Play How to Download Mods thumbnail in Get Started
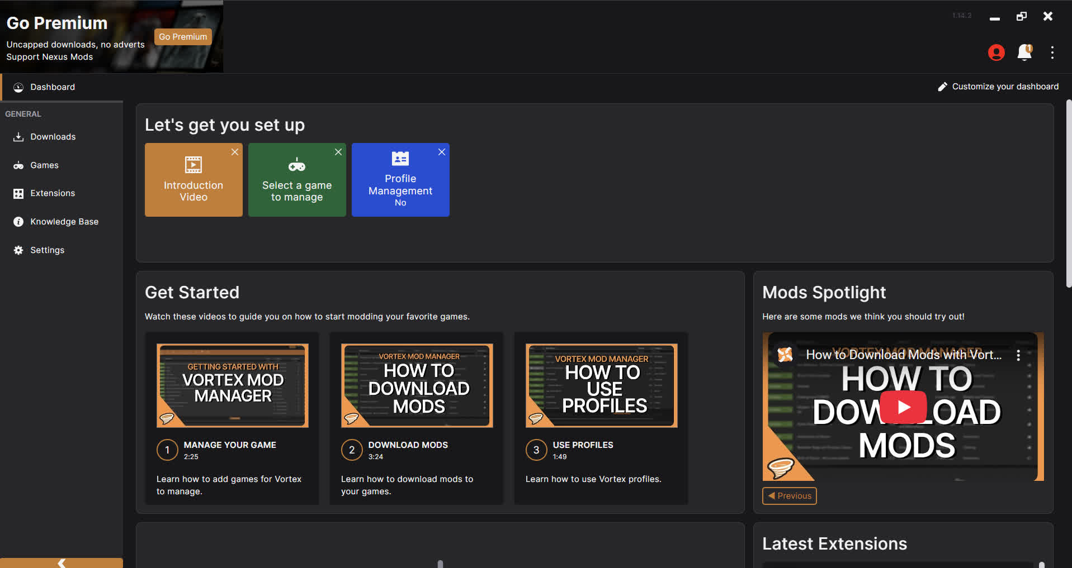1072x568 pixels. 417,385
